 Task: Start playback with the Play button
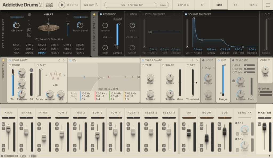[x=62, y=5]
